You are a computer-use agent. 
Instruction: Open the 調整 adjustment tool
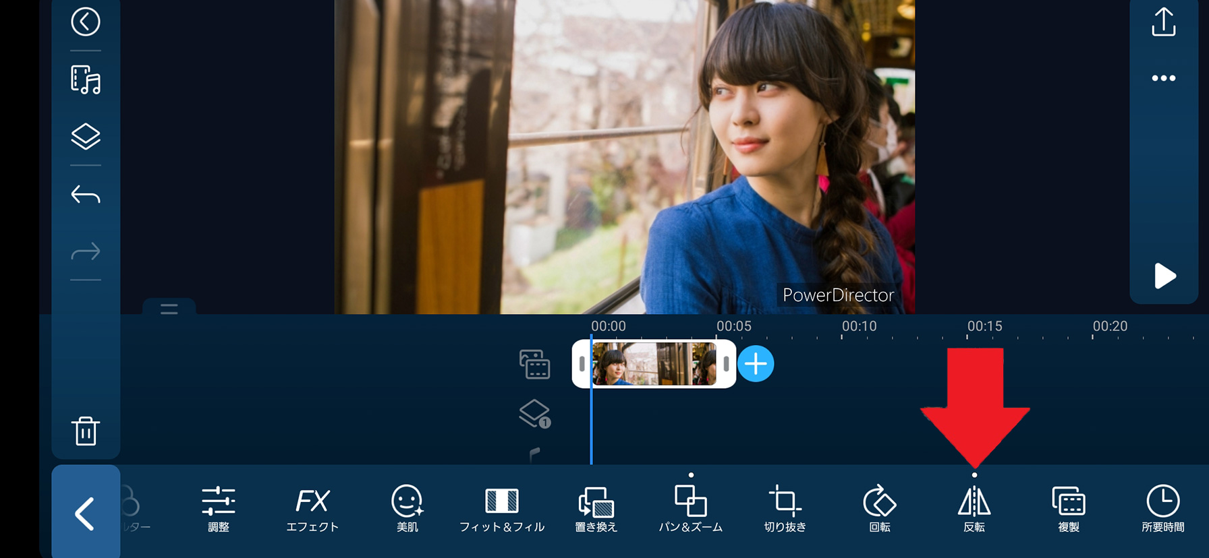[219, 509]
